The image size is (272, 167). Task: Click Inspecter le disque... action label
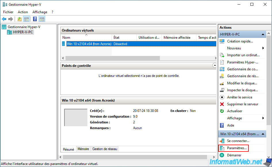242,90
